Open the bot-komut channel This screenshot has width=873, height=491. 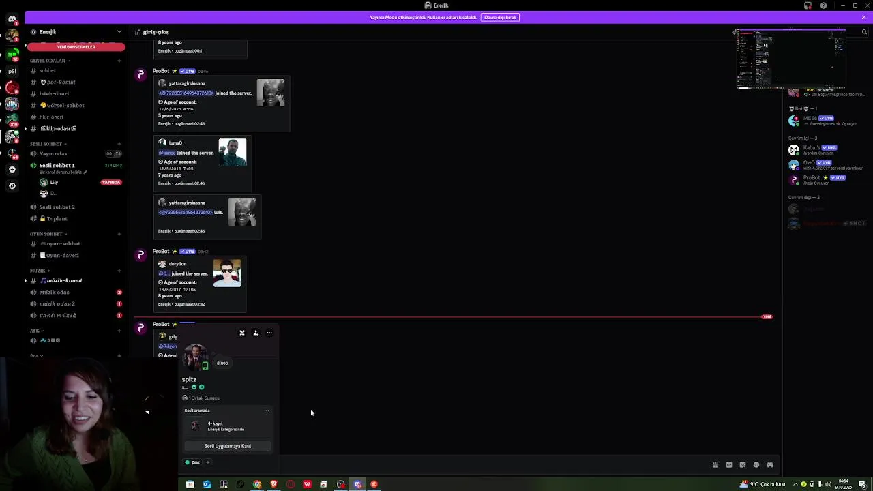point(76,82)
